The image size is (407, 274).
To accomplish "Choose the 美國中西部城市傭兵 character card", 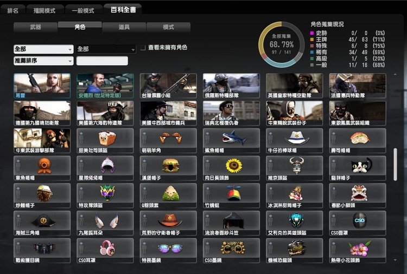I will point(168,113).
